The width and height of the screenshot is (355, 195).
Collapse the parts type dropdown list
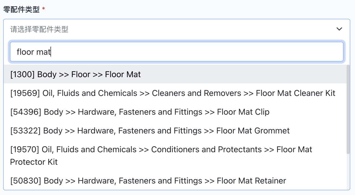pyautogui.click(x=339, y=29)
